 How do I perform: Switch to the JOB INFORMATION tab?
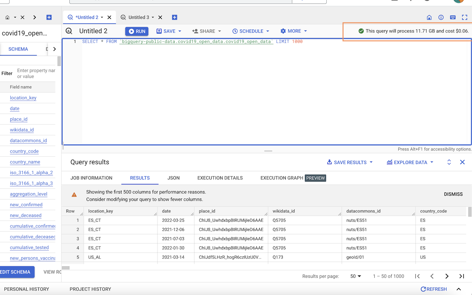pos(91,178)
